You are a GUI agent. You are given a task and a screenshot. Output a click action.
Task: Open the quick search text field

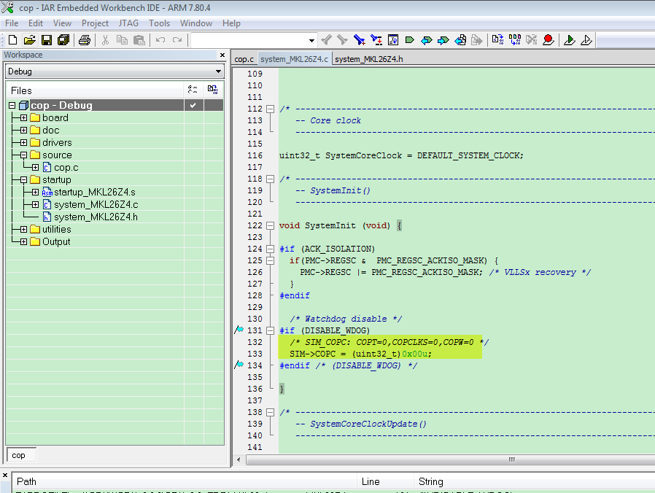coord(249,41)
